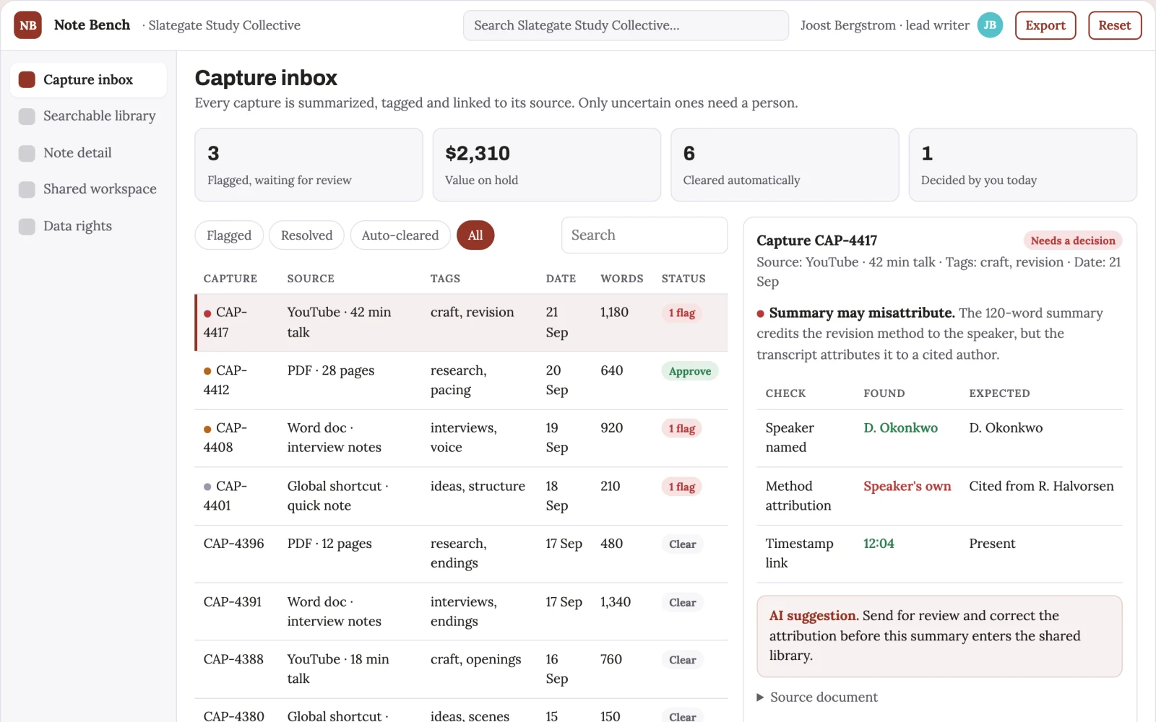The image size is (1156, 722).
Task: Click the Speaker's own found value
Action: (x=907, y=487)
